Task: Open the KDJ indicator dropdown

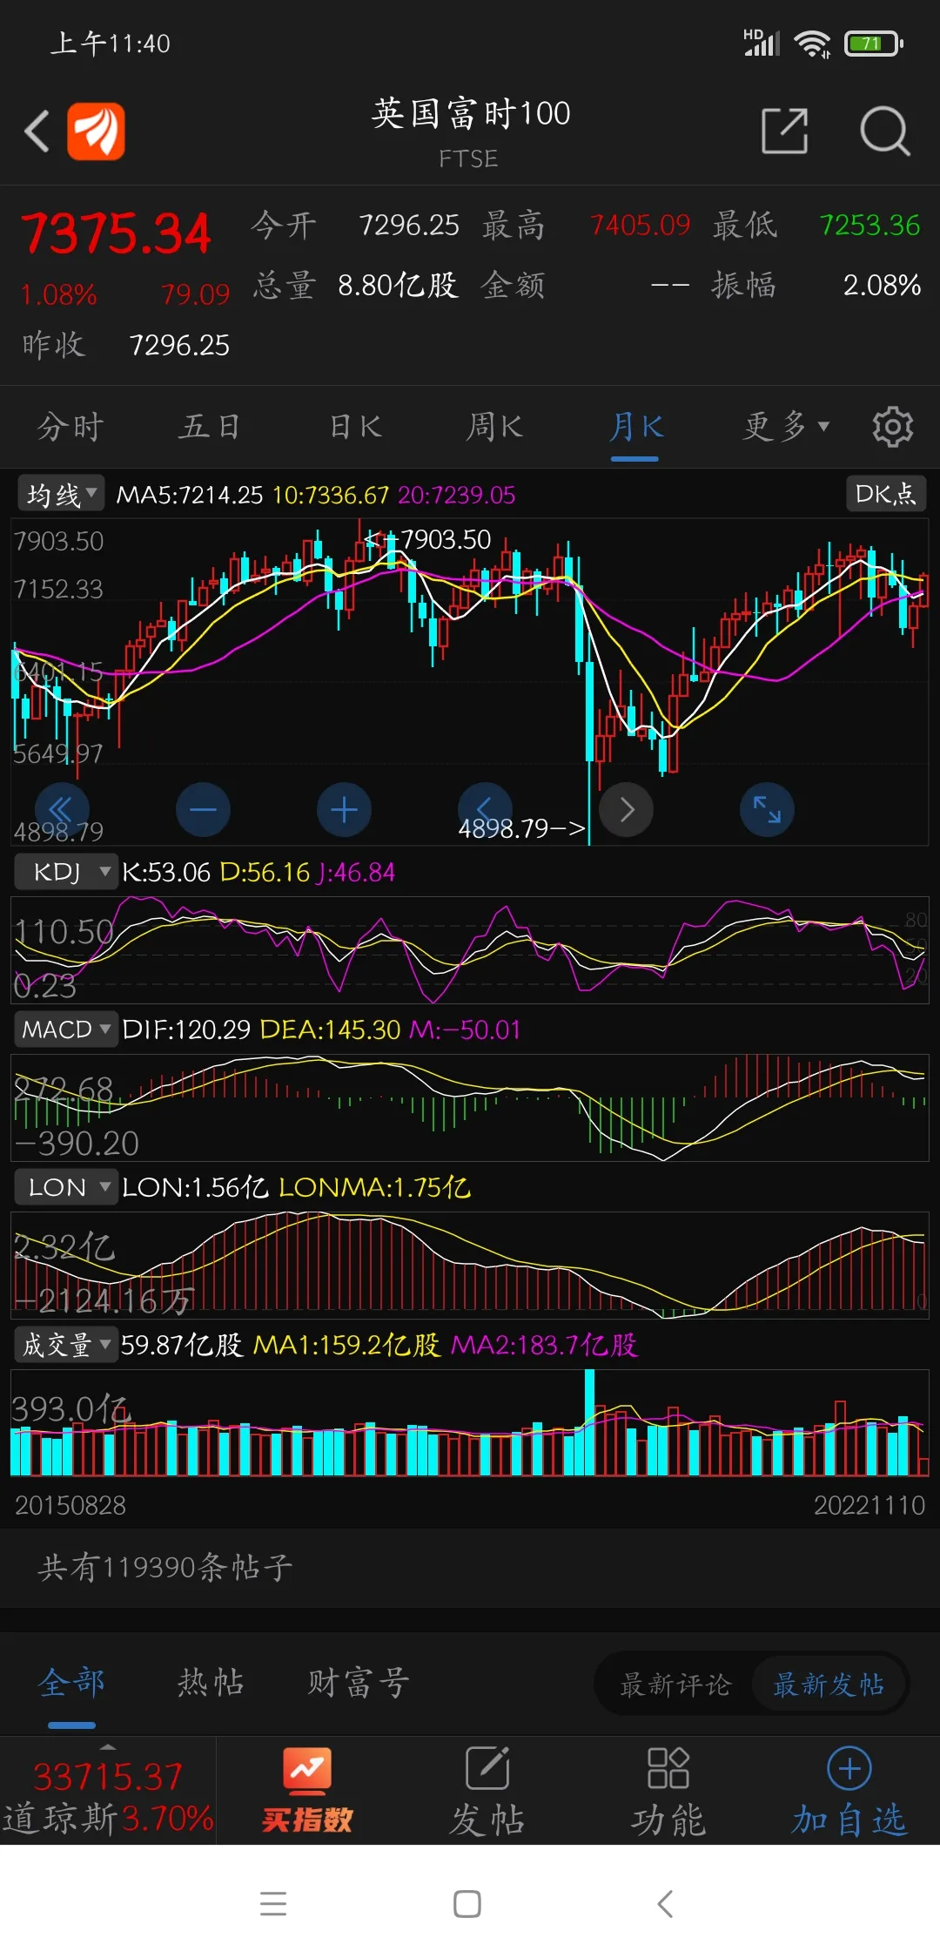Action: [x=65, y=871]
